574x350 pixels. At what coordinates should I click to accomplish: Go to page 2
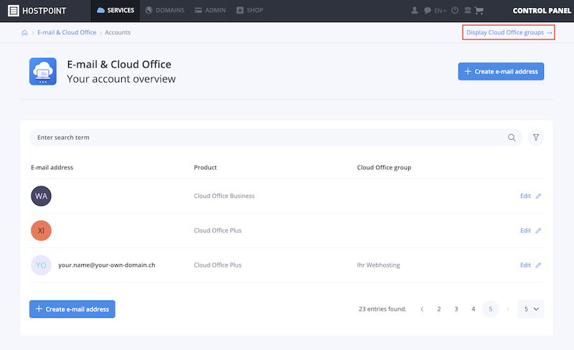439,309
